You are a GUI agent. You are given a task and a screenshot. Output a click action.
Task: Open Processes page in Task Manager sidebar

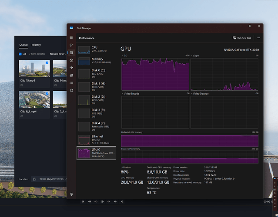coord(71,45)
